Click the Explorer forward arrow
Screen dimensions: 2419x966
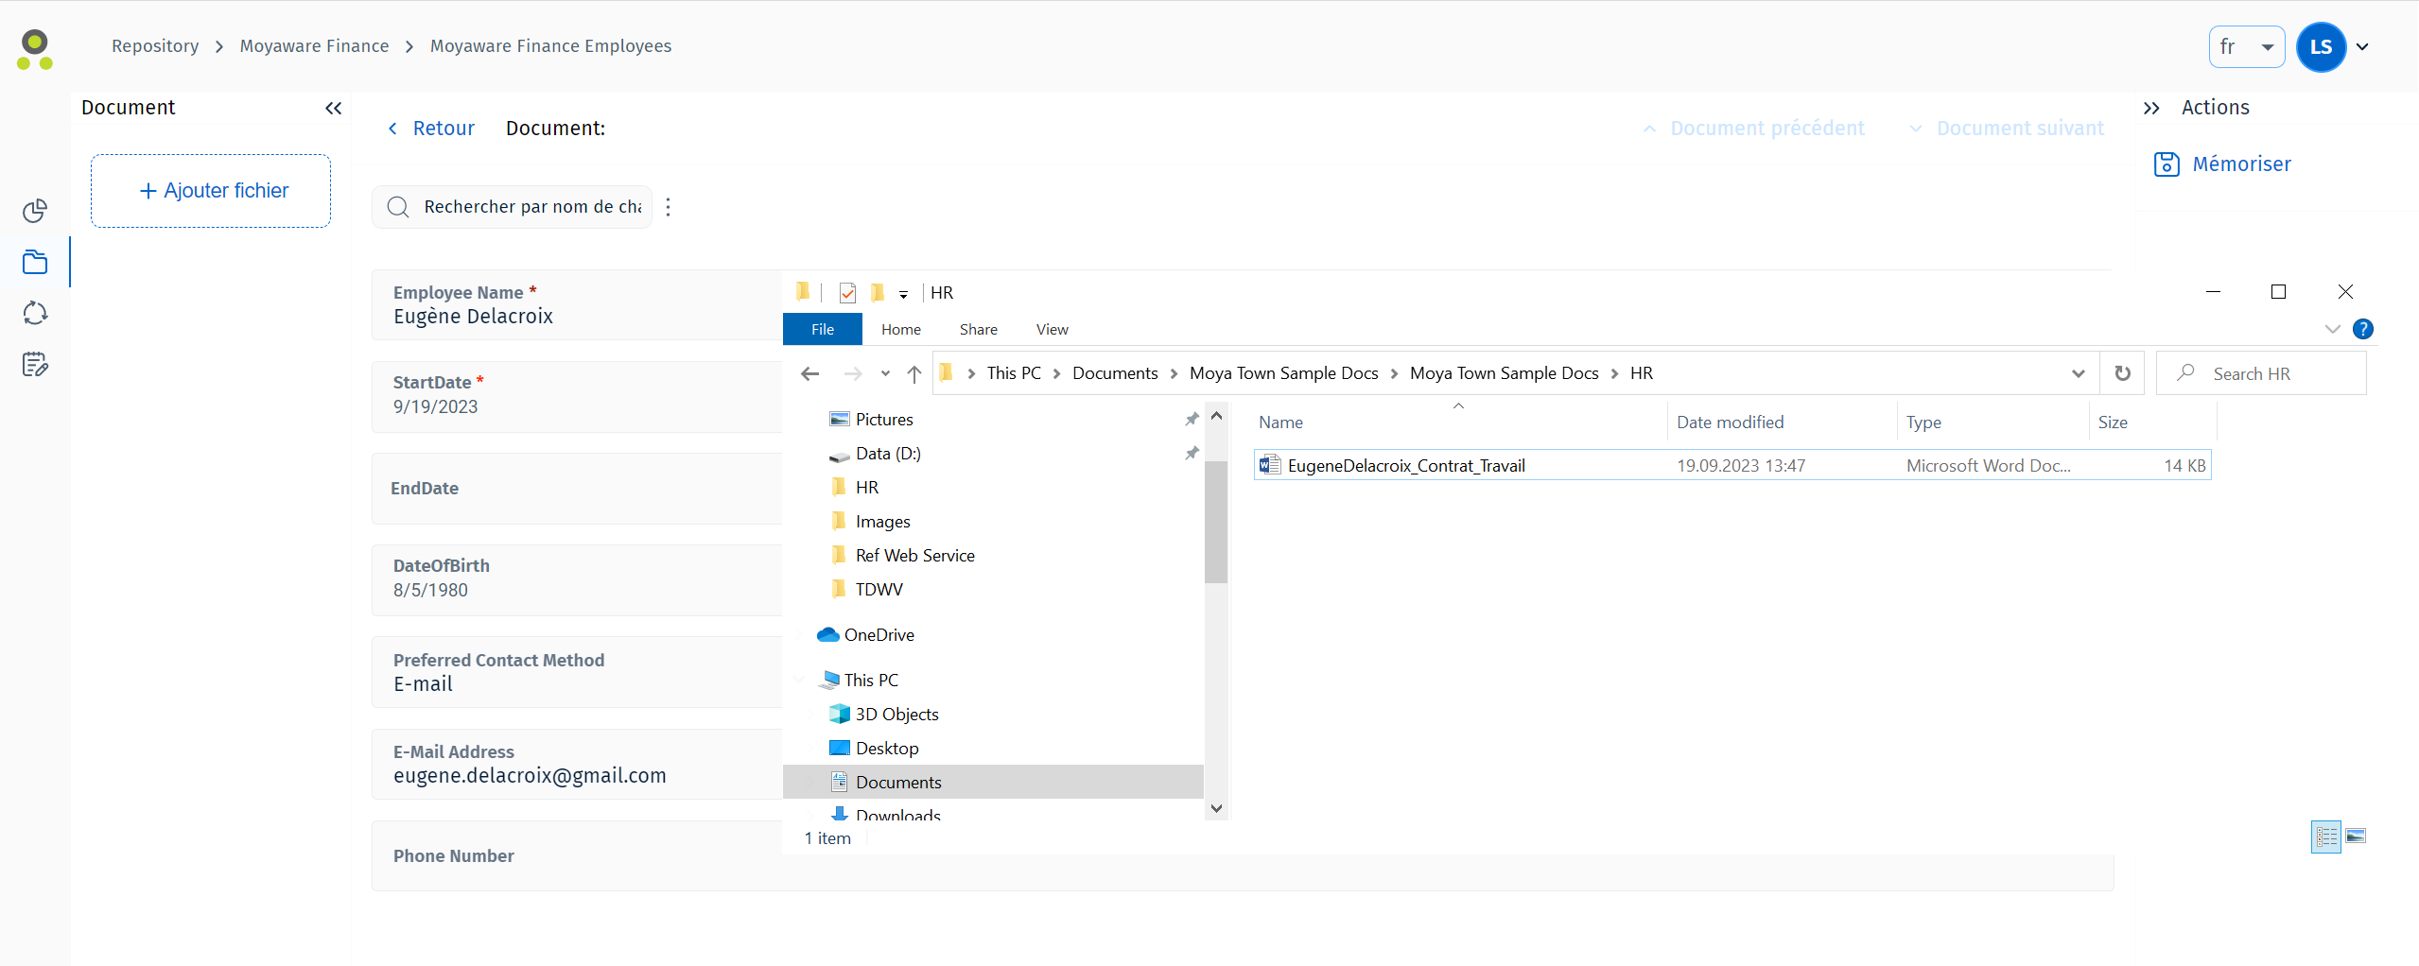(x=853, y=373)
